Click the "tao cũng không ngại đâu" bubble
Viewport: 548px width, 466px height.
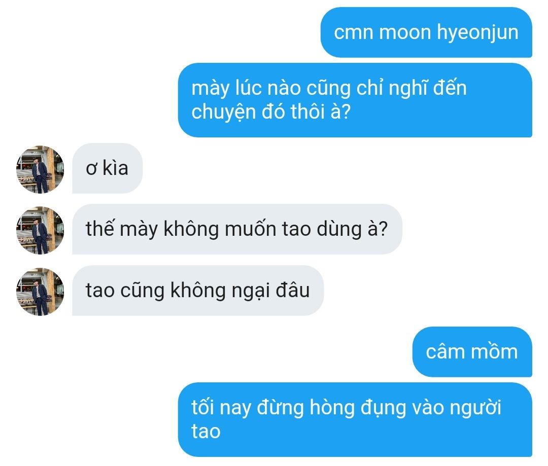tap(198, 290)
